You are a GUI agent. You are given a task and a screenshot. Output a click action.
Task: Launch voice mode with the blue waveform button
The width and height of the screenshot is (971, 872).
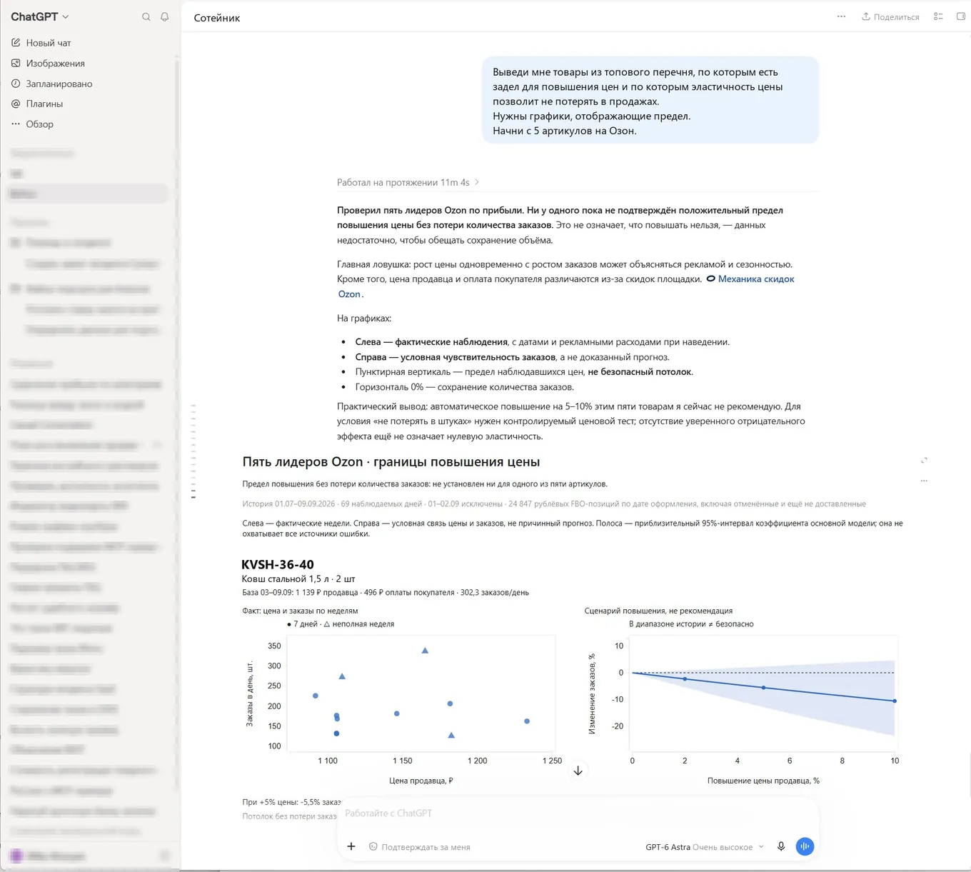click(x=805, y=846)
